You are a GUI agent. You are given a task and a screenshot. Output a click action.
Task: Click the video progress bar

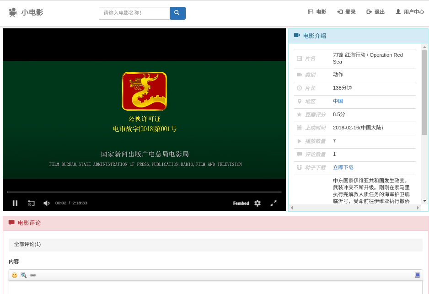point(144,192)
